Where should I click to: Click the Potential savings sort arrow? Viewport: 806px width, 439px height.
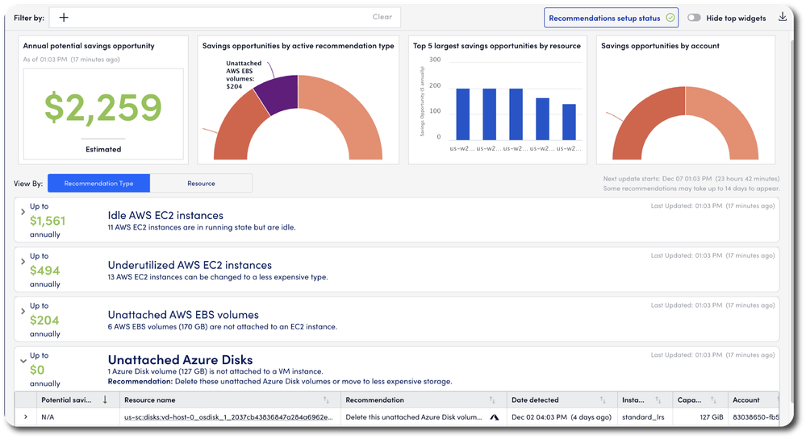104,400
